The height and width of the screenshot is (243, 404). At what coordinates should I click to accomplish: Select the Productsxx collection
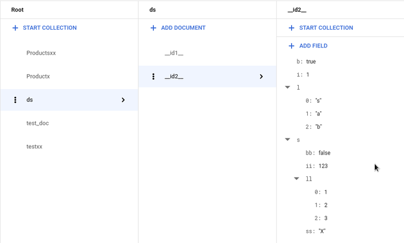point(41,53)
